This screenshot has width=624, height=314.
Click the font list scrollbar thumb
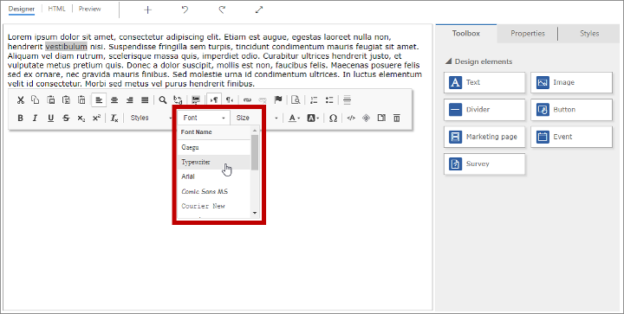pyautogui.click(x=255, y=152)
